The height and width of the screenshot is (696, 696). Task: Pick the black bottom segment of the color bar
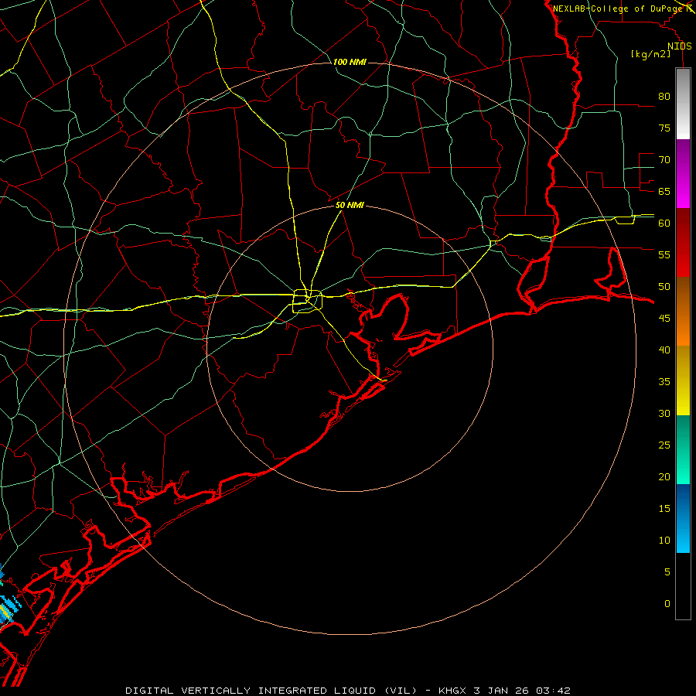[x=683, y=586]
